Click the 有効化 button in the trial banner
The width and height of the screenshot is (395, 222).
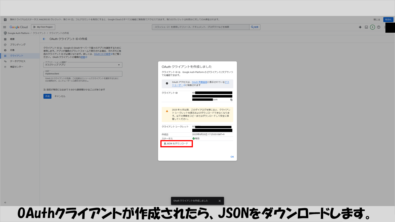tap(388, 20)
